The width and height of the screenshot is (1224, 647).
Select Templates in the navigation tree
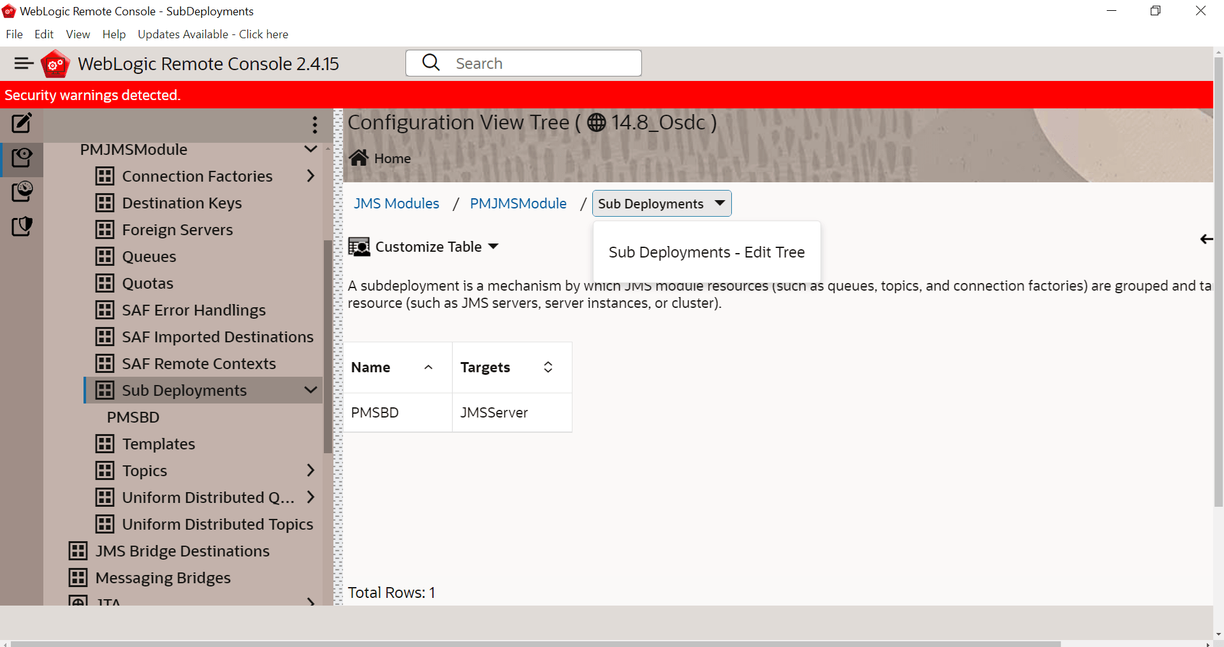pyautogui.click(x=159, y=444)
